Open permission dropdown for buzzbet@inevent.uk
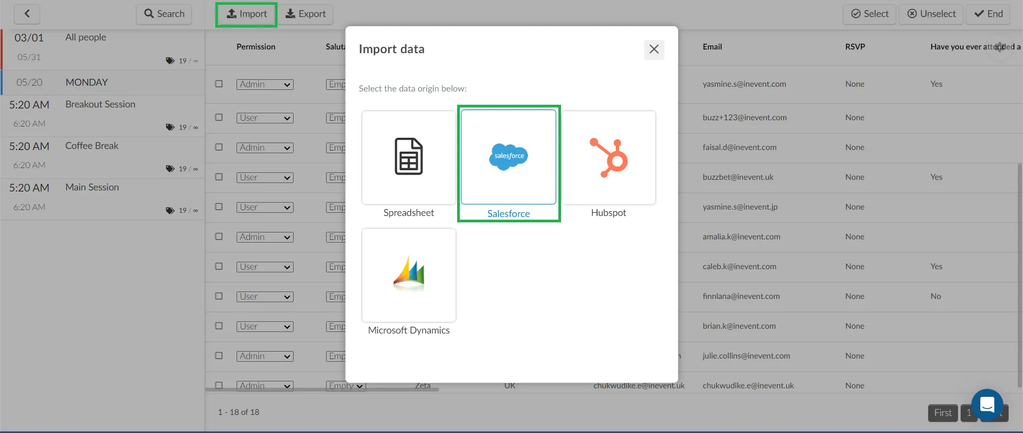 pos(265,178)
